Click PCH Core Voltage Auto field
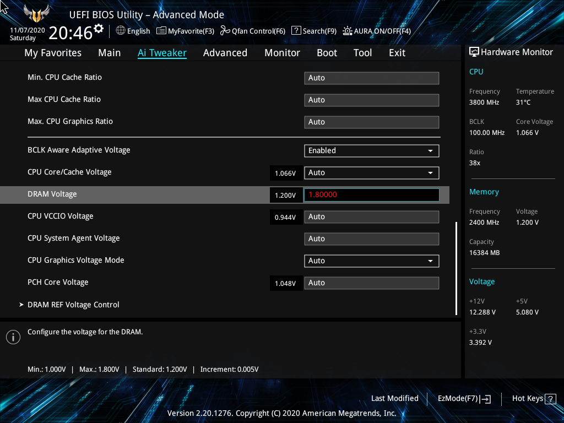This screenshot has height=423, width=564. click(372, 283)
